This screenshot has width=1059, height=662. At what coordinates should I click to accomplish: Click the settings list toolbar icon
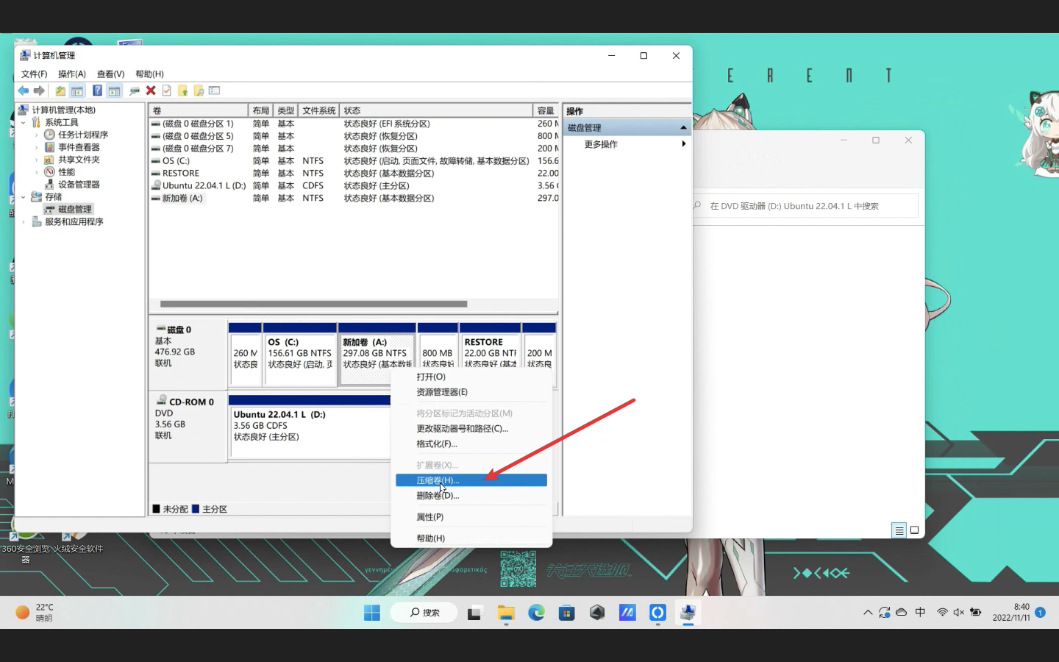pos(215,90)
